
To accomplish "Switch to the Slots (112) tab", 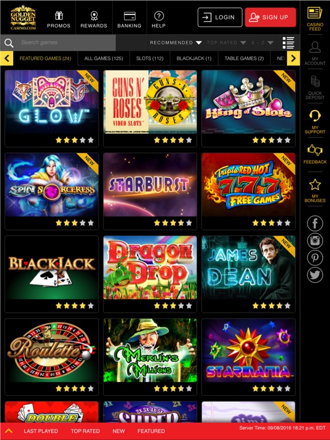I will click(150, 58).
